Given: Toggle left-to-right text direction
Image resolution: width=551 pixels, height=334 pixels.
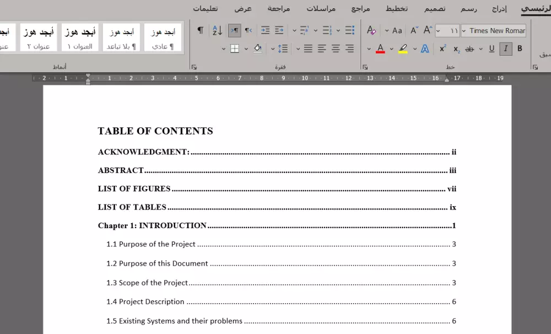Looking at the screenshot, I should [234, 30].
